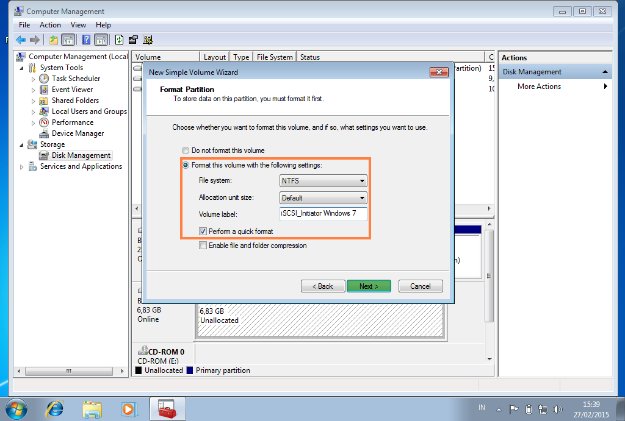Select 'Do not format this volume' radio
The image size is (625, 421).
pos(186,150)
